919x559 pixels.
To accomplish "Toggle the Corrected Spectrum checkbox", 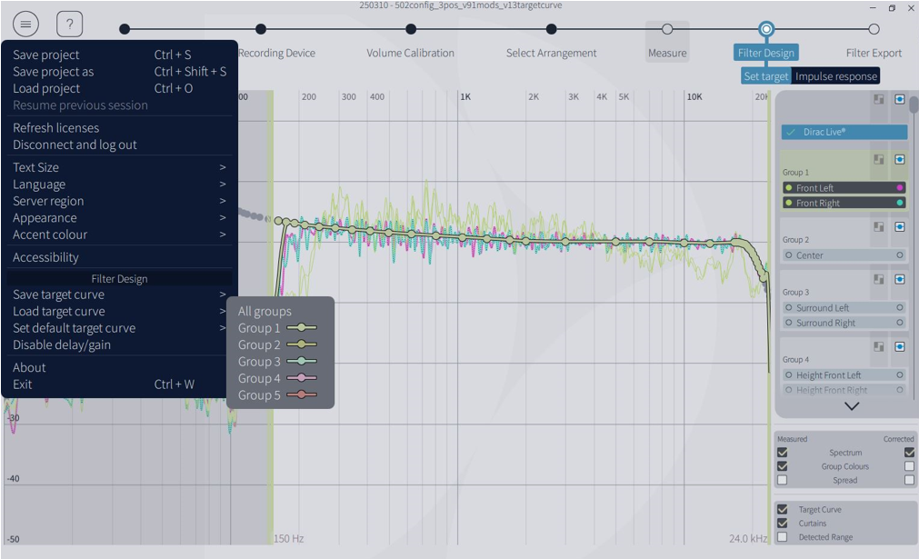I will tap(909, 453).
